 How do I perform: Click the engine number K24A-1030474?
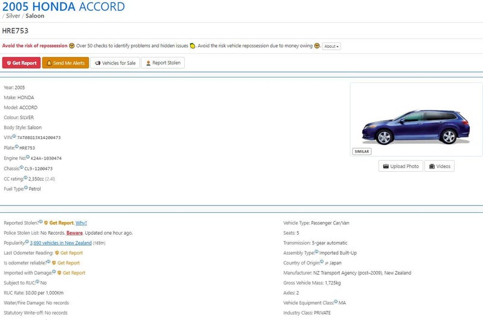(x=46, y=158)
